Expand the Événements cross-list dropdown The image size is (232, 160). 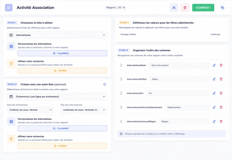tap(57, 97)
